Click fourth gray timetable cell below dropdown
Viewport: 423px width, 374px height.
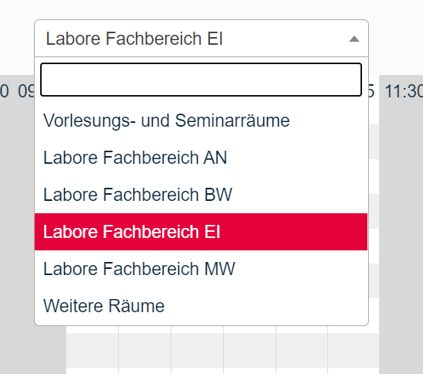click(249, 350)
